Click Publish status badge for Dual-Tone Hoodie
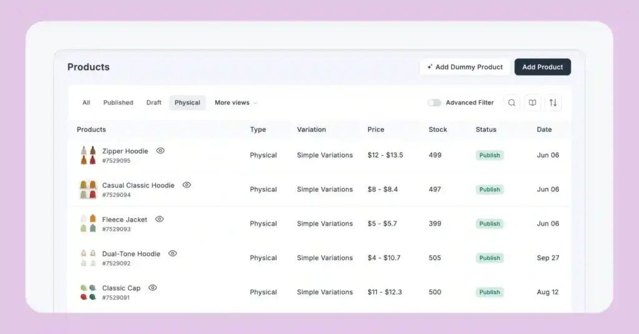Screen dimensions: 639x334 pos(490,258)
